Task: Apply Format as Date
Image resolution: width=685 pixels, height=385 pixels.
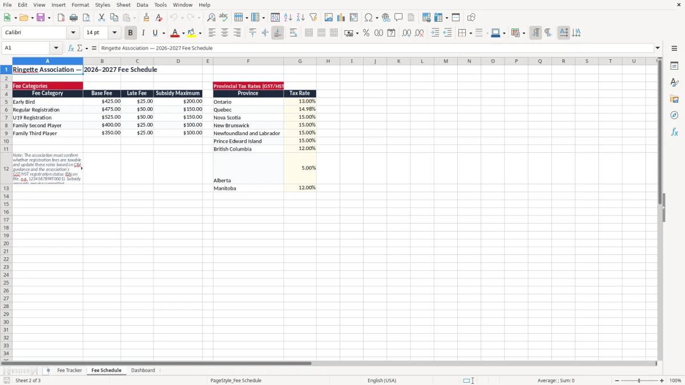Action: [x=391, y=33]
